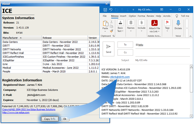The height and width of the screenshot is (124, 195).
Task: Switch to the Options tab
Action: (132, 16)
